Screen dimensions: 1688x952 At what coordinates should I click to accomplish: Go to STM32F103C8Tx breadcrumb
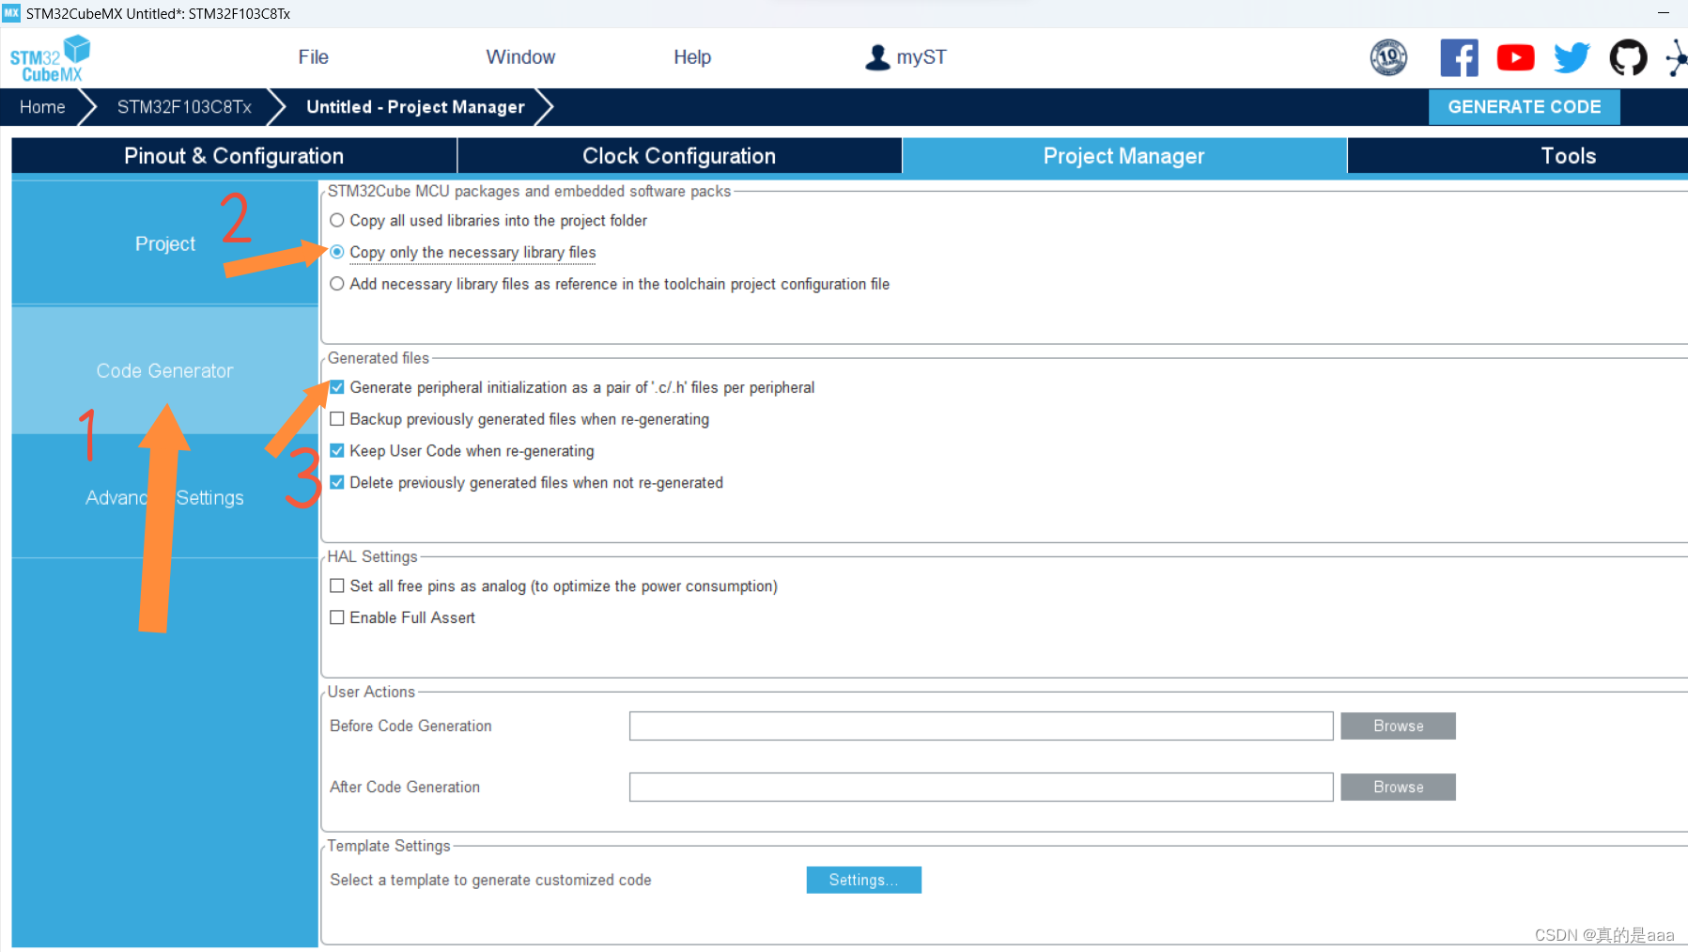point(184,107)
